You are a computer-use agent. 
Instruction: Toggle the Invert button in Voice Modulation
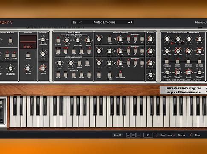click(87, 63)
